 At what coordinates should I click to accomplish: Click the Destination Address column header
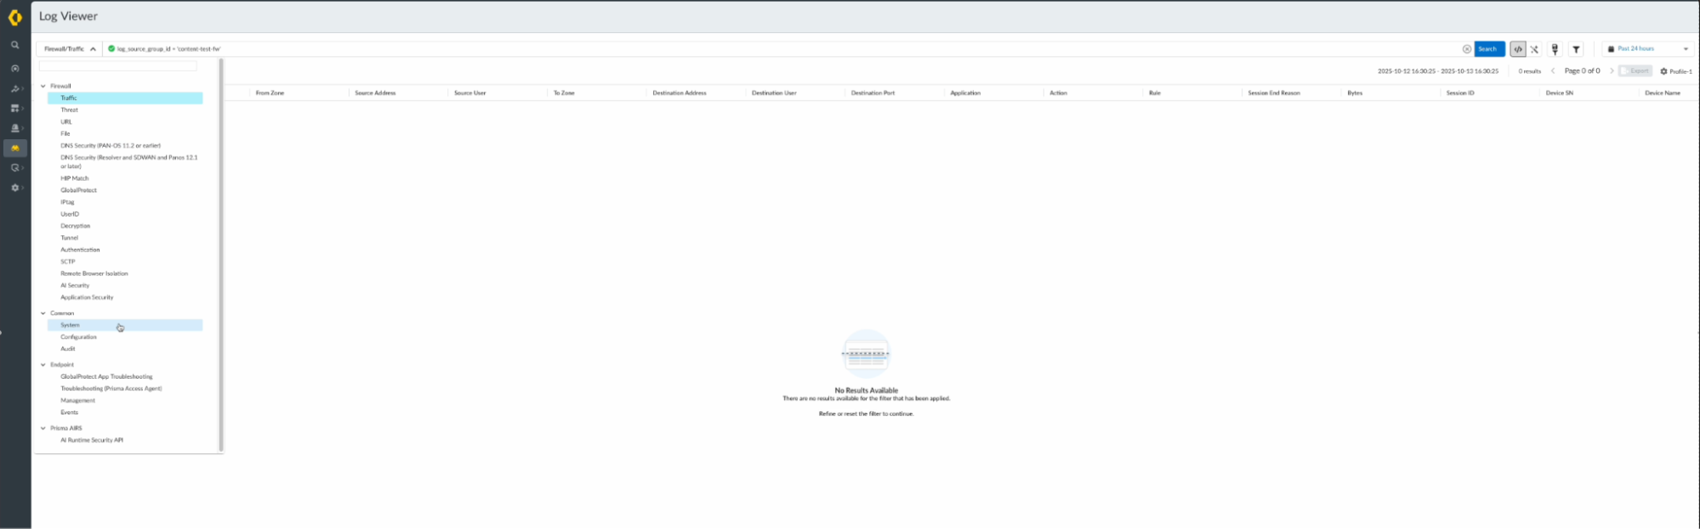tap(679, 93)
